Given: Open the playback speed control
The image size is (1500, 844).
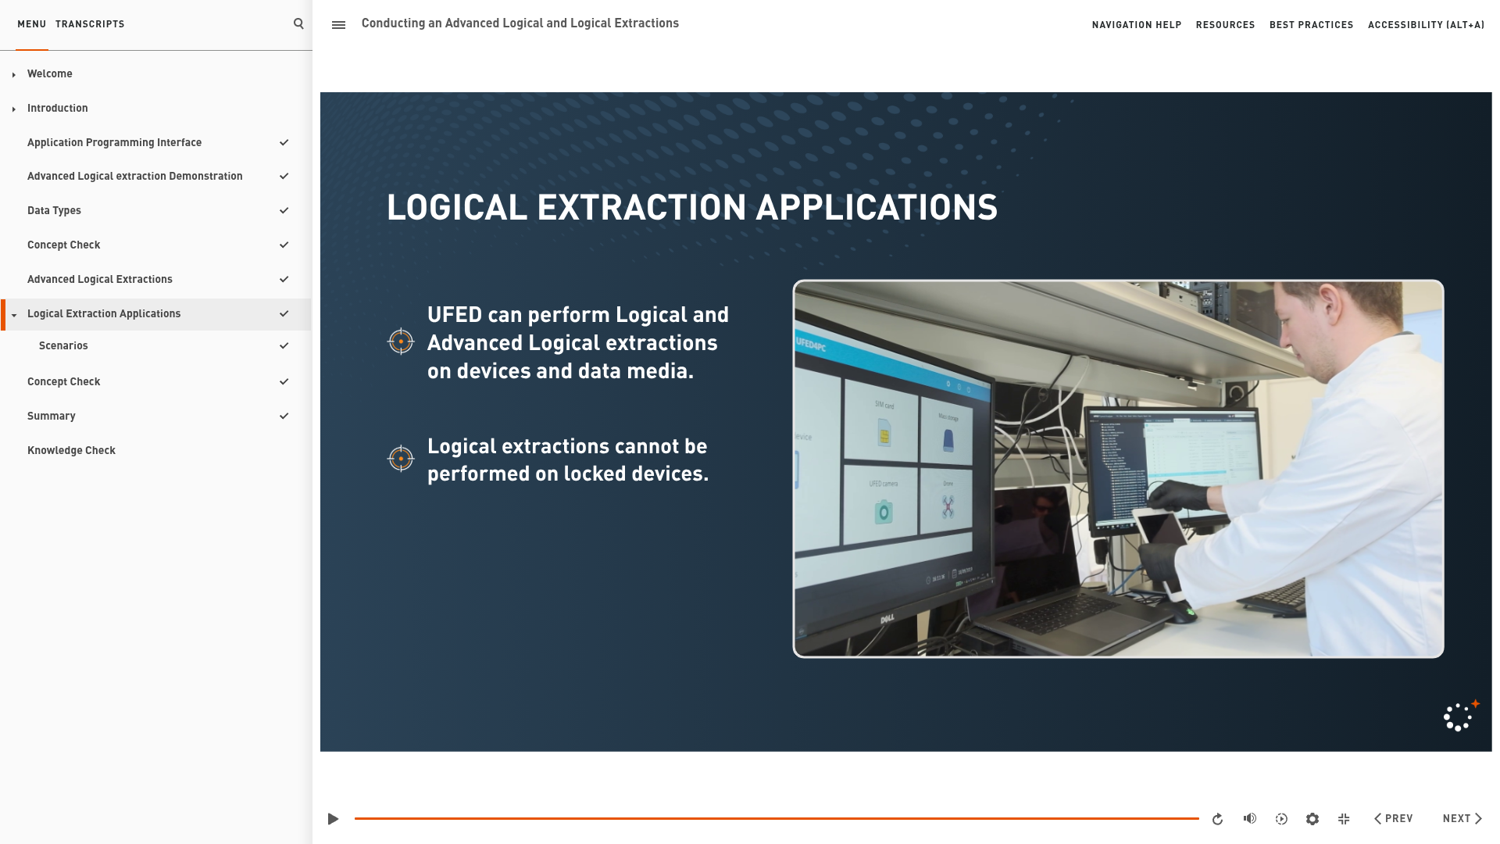Looking at the screenshot, I should pyautogui.click(x=1281, y=819).
